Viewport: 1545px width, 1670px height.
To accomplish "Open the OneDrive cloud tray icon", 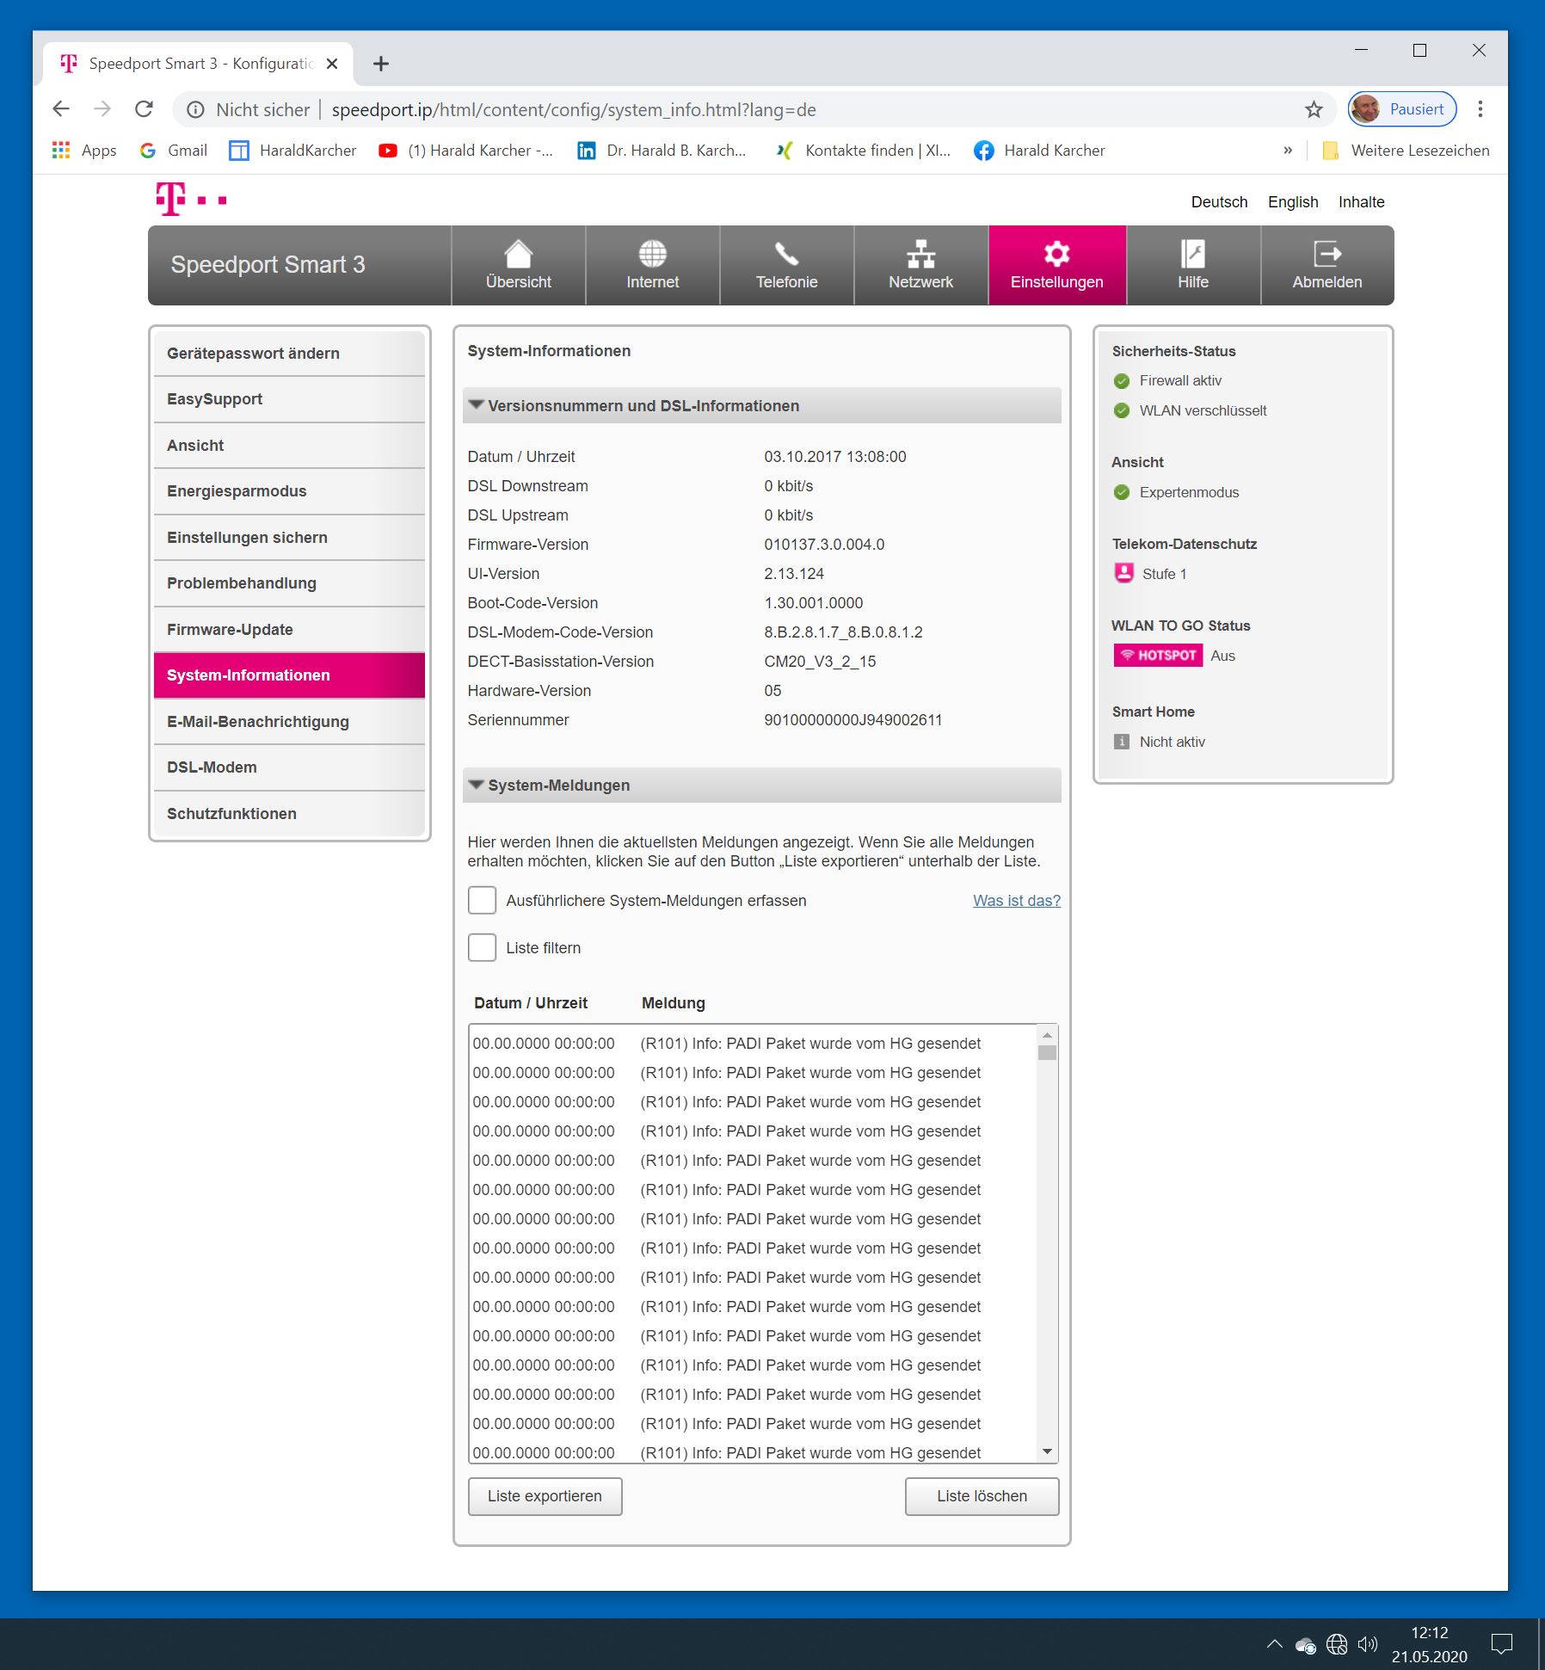I will coord(1305,1644).
